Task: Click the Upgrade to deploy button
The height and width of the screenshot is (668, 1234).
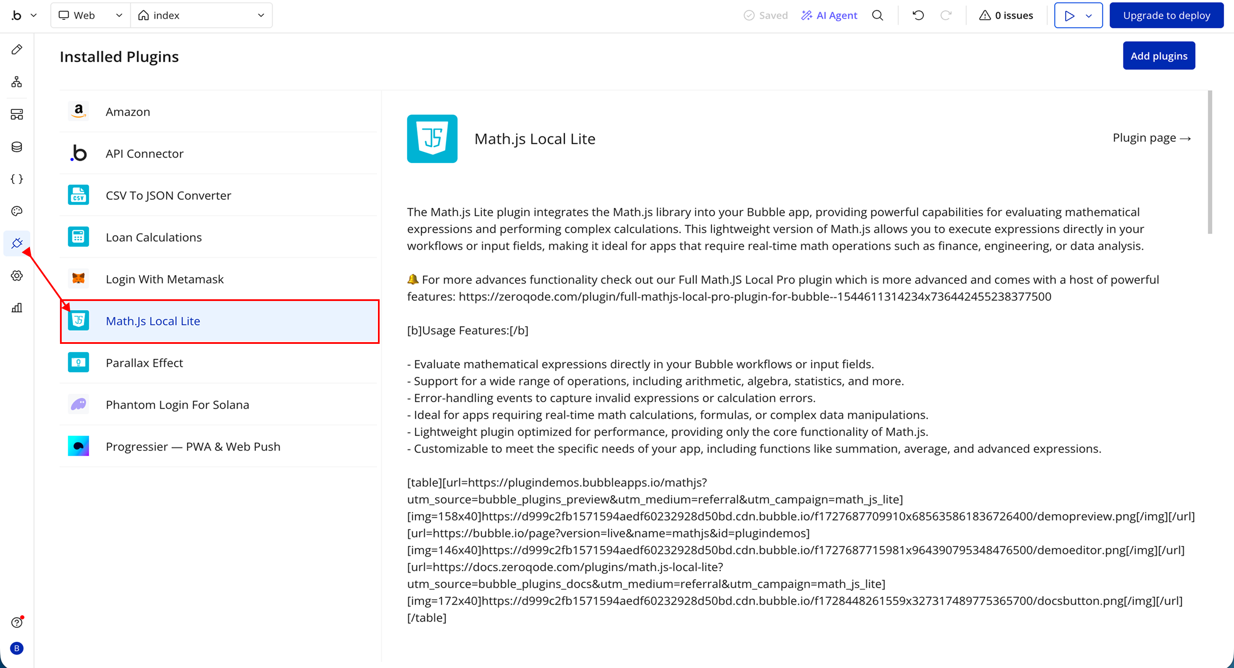Action: click(x=1166, y=15)
